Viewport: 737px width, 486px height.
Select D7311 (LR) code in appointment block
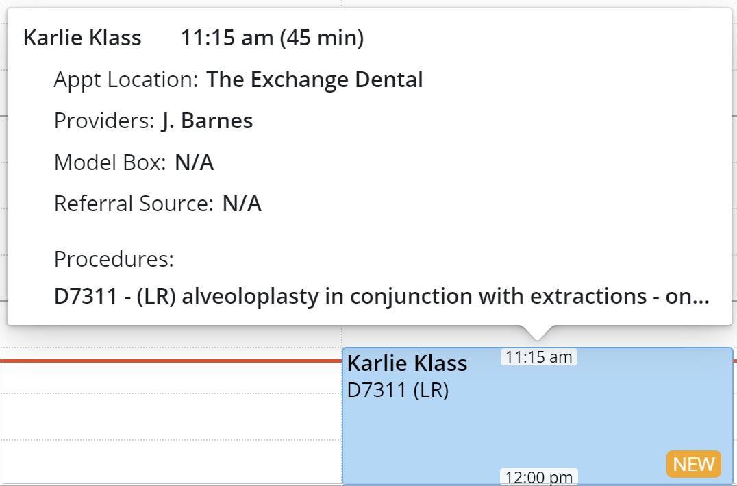point(398,391)
